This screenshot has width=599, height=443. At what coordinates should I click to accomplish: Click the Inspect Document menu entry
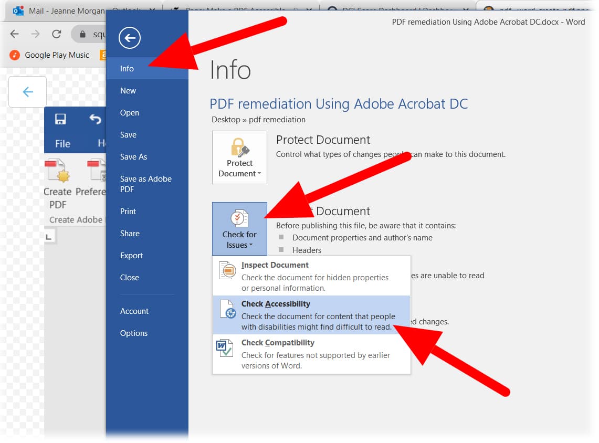(311, 276)
